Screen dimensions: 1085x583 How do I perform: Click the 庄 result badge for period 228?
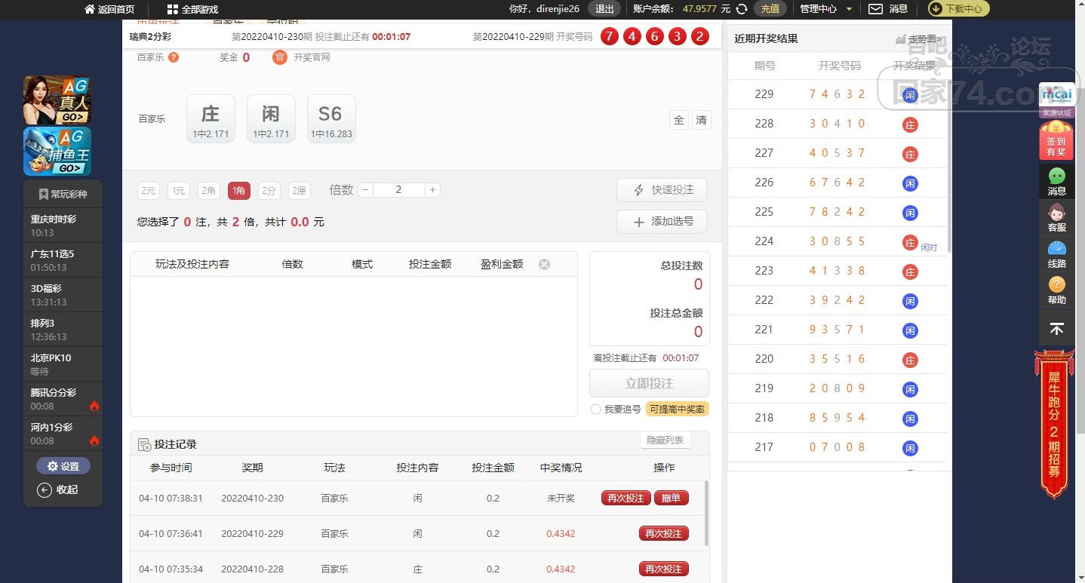pos(910,124)
